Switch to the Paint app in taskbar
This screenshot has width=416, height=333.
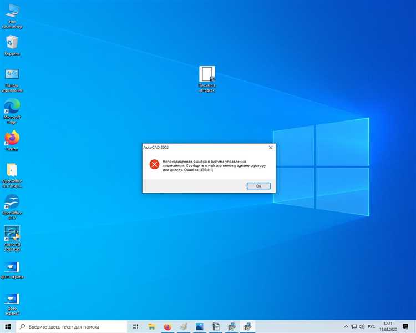[x=184, y=327]
